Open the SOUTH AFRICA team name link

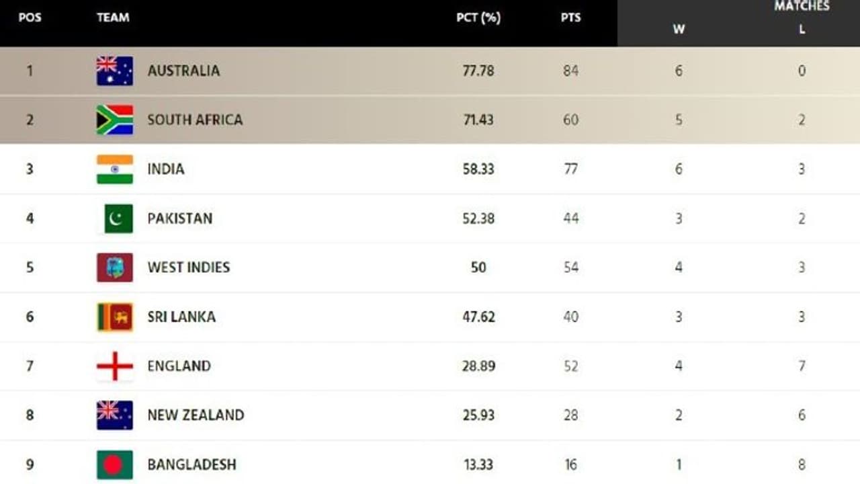click(x=195, y=120)
